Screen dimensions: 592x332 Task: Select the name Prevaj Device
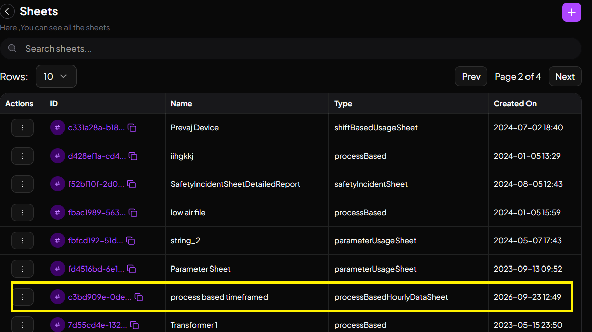[x=194, y=127]
